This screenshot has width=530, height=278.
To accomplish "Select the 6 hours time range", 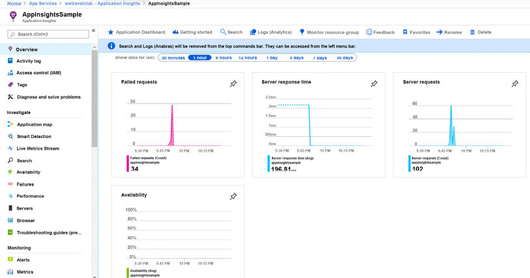I will (224, 58).
